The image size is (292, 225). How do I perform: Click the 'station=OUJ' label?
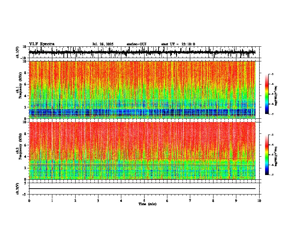[136, 44]
